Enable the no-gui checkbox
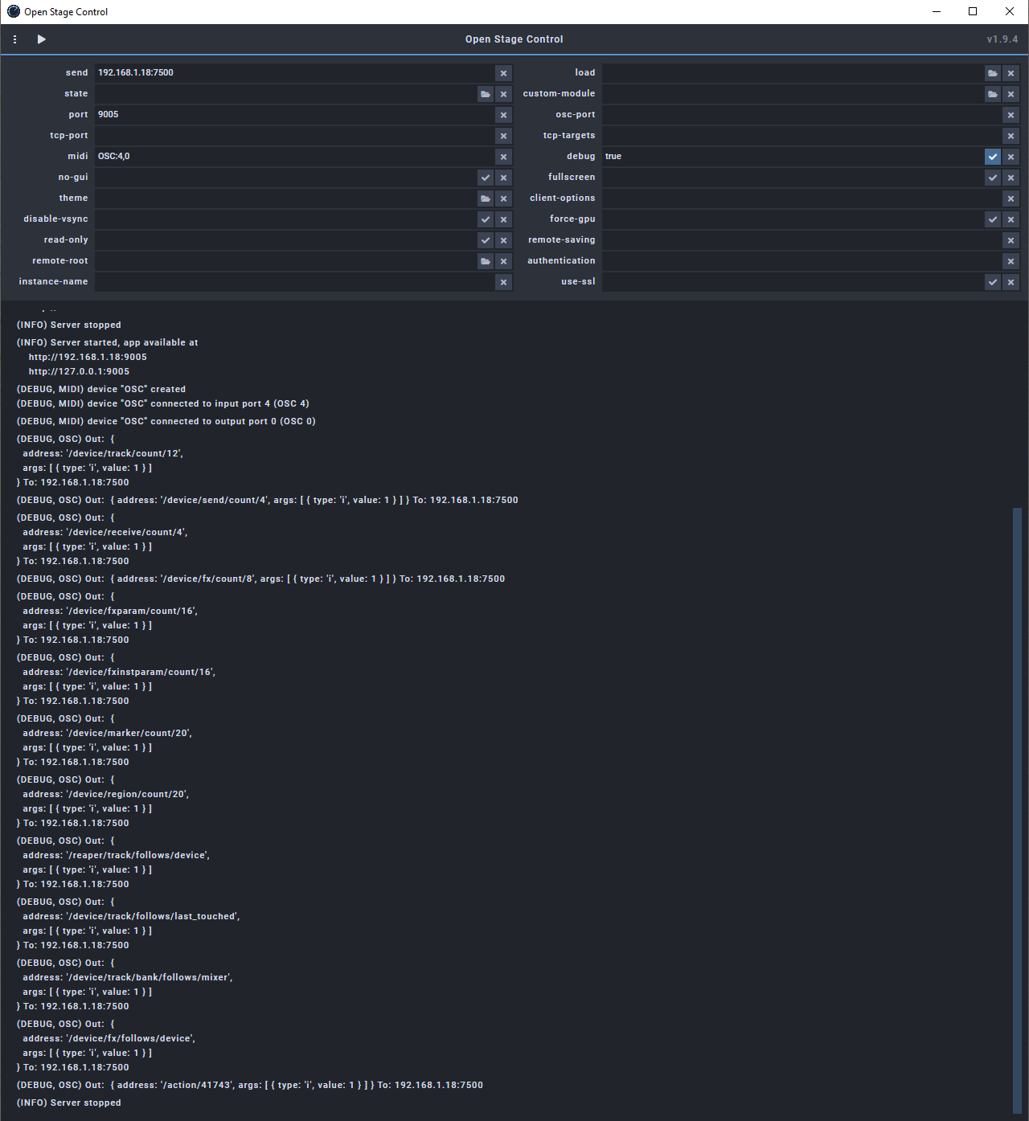 [486, 178]
